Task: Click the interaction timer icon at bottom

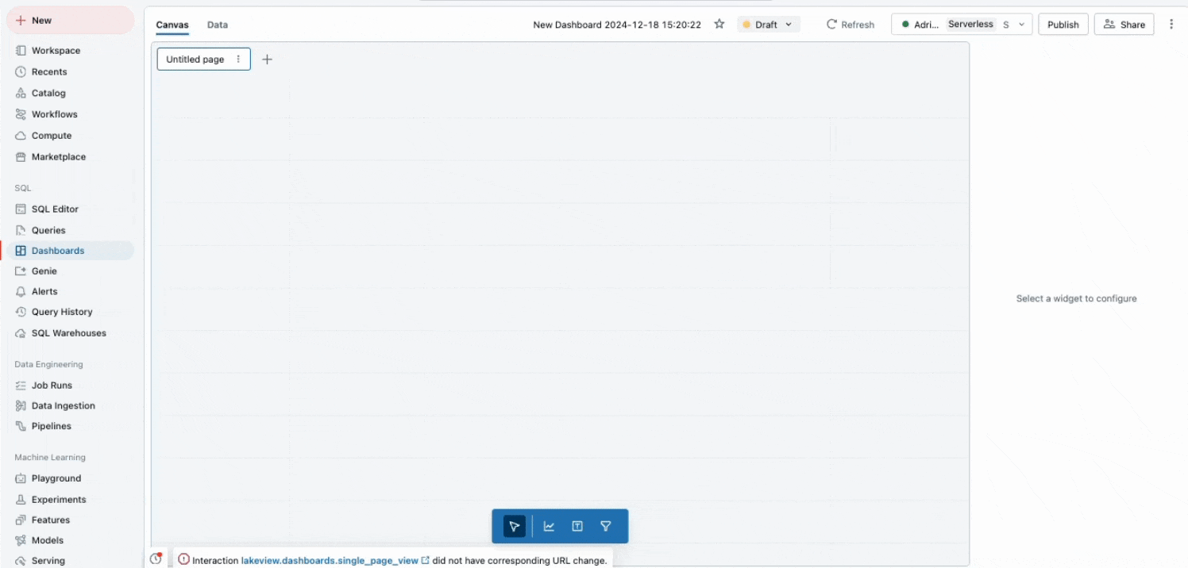Action: click(x=156, y=559)
